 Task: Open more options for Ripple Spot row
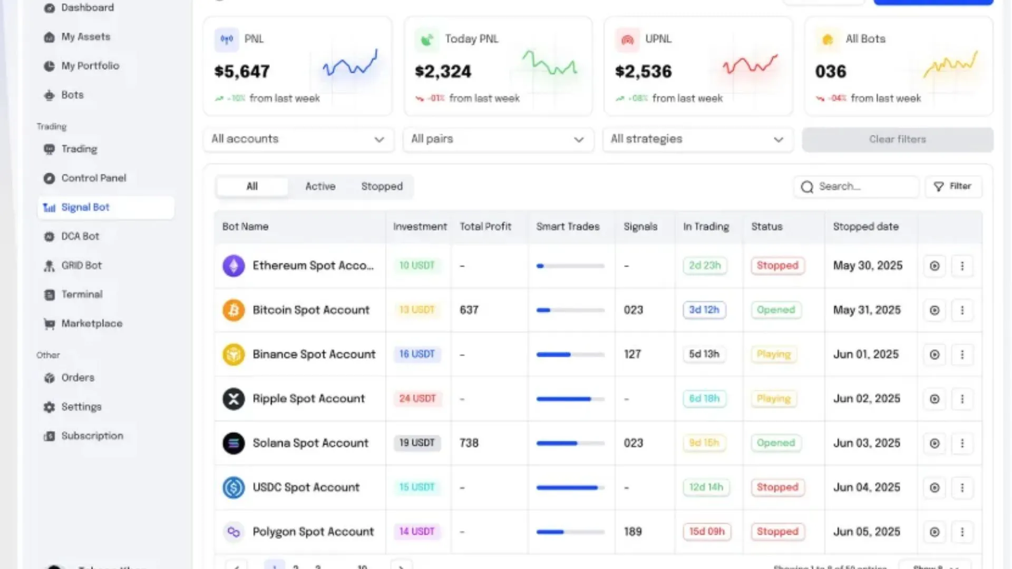[x=962, y=399]
